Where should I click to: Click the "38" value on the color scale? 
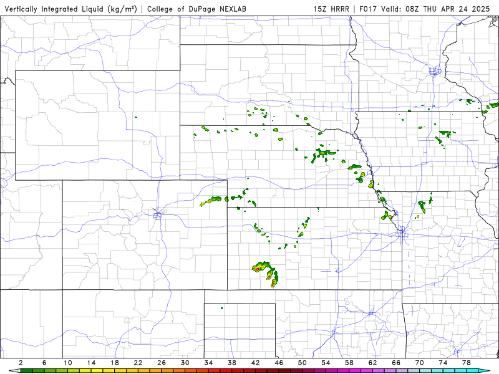tap(232, 363)
